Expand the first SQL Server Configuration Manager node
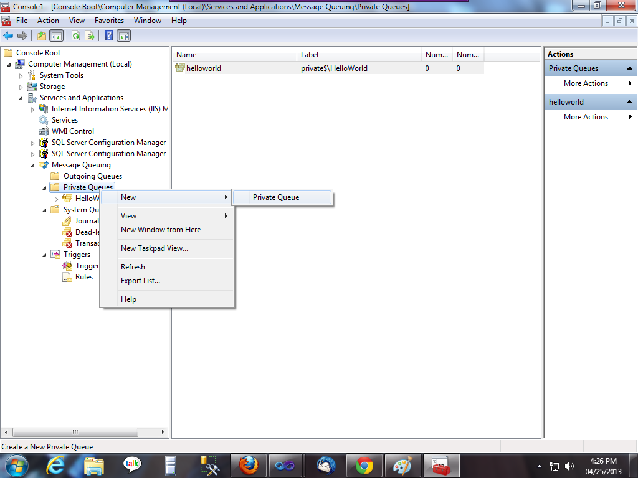Screen dimensions: 638x478 point(32,142)
